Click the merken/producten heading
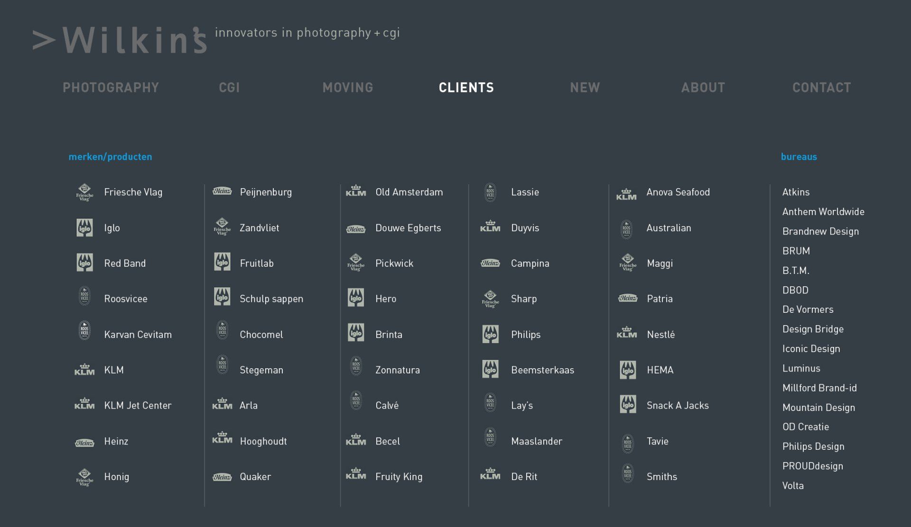Image resolution: width=911 pixels, height=527 pixels. click(110, 157)
